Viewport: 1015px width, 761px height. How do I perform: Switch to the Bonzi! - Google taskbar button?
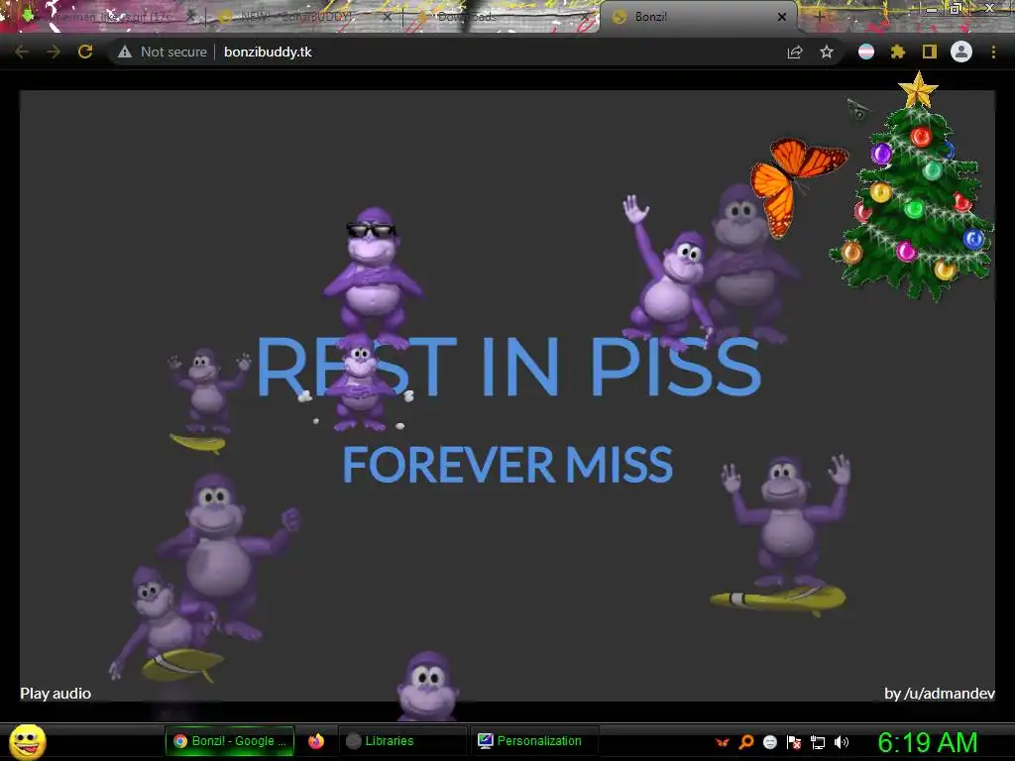[x=230, y=741]
